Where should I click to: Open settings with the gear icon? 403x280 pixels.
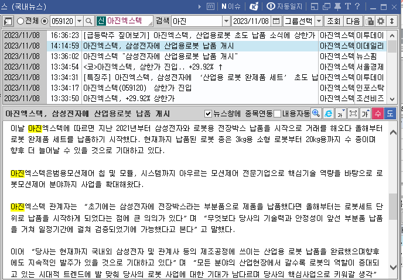coord(380,21)
